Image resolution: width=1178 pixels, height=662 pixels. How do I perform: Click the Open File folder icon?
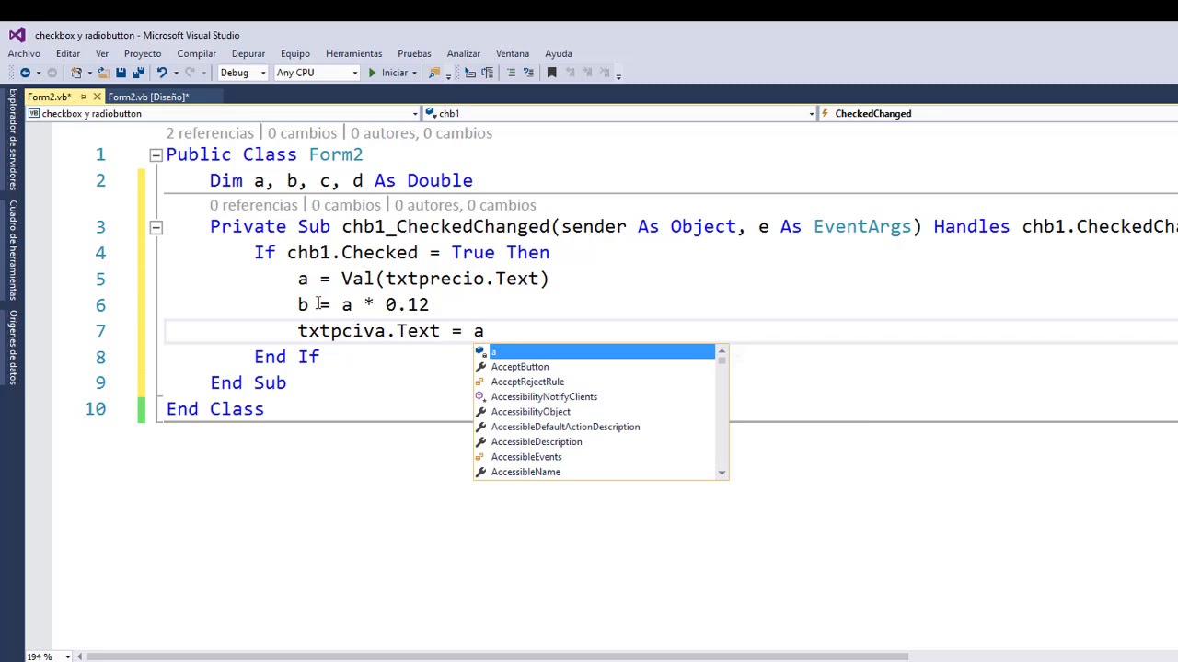(103, 73)
